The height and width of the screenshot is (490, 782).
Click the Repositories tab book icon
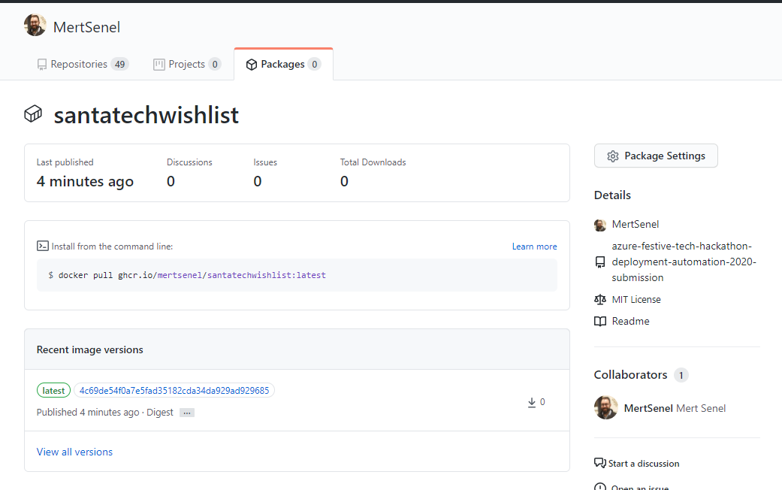coord(42,65)
